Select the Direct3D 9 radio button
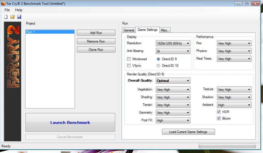263x153 pixels. [x=158, y=59]
